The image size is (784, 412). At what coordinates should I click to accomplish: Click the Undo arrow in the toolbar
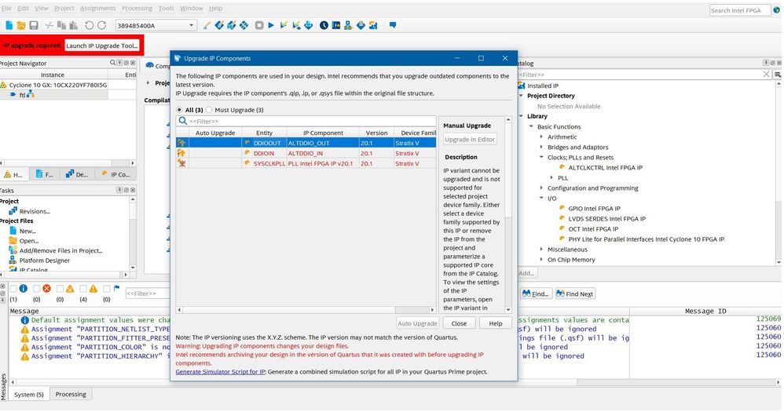tap(88, 26)
